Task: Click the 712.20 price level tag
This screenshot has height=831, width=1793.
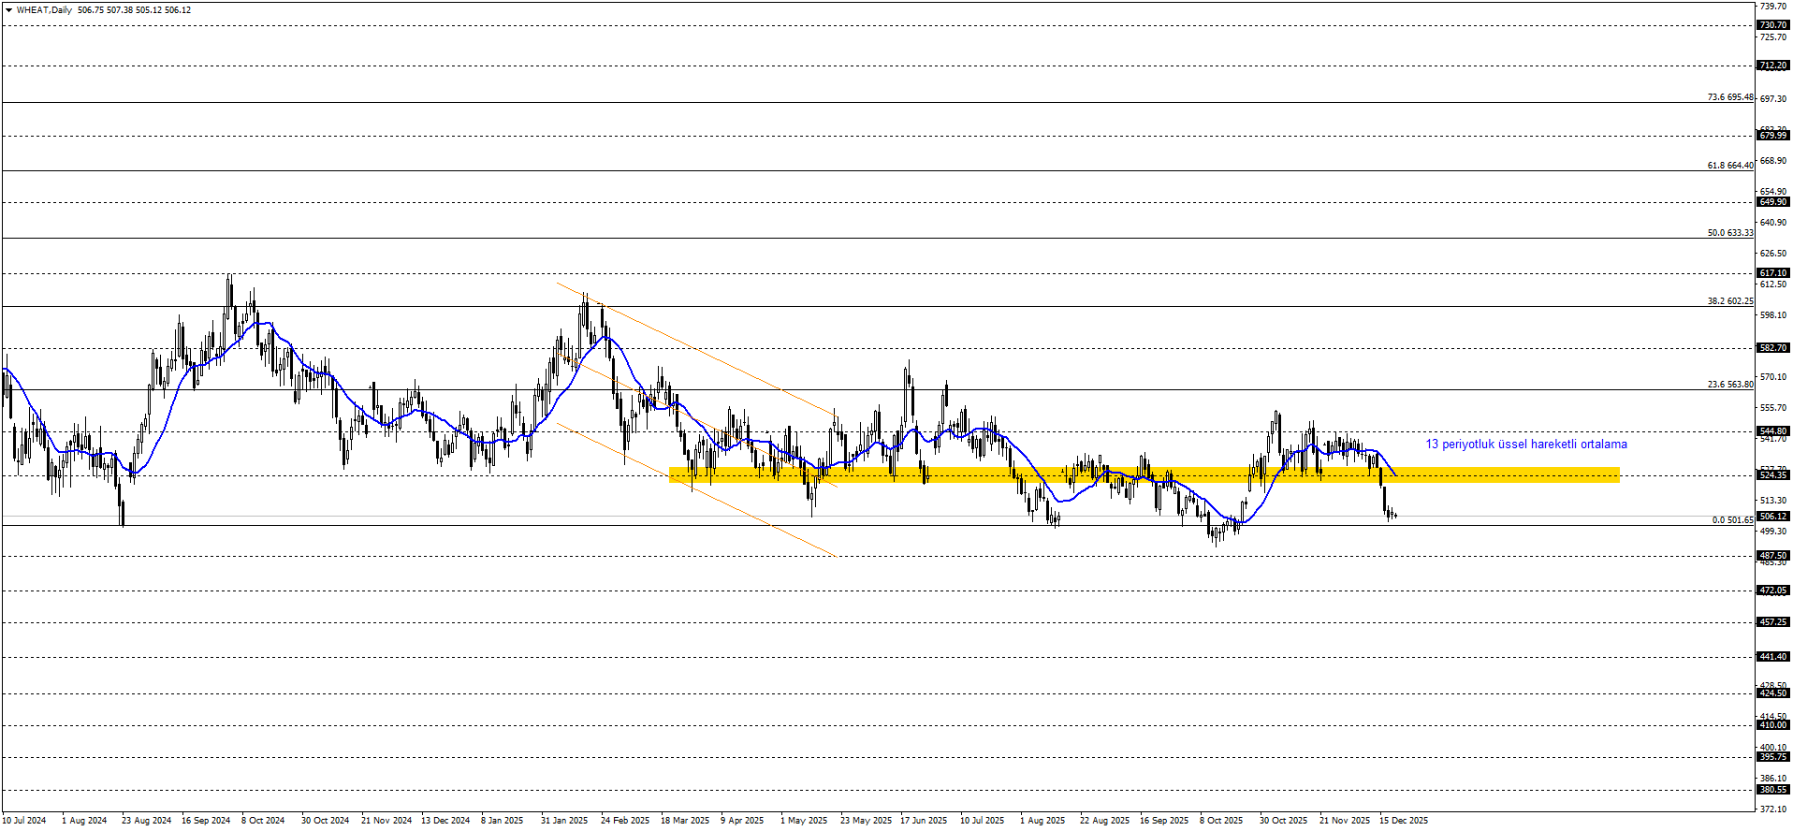Action: (x=1772, y=66)
